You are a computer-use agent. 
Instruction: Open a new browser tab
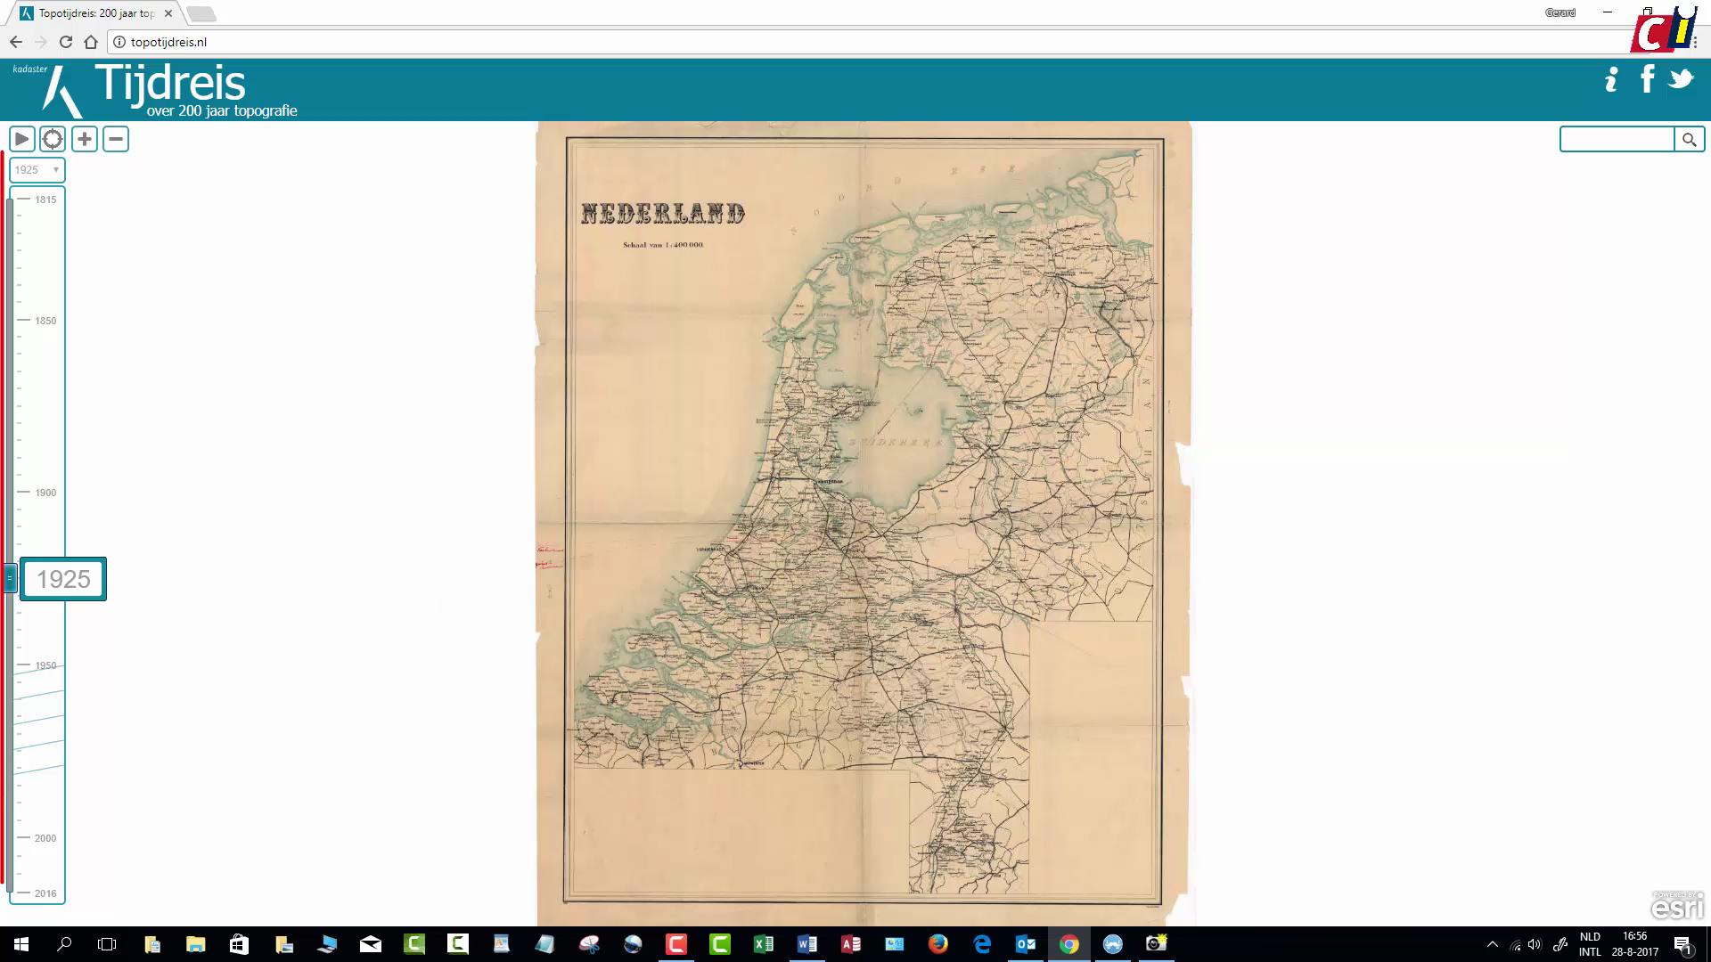tap(202, 12)
